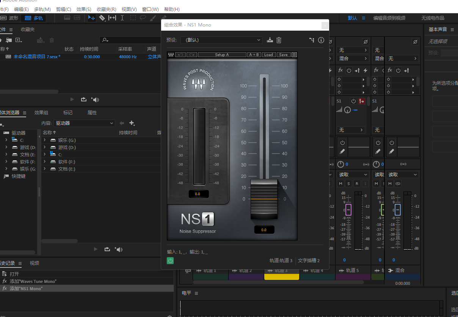Mute track using the M button in mixer
Screen dimensions: 458x317
click(340, 183)
